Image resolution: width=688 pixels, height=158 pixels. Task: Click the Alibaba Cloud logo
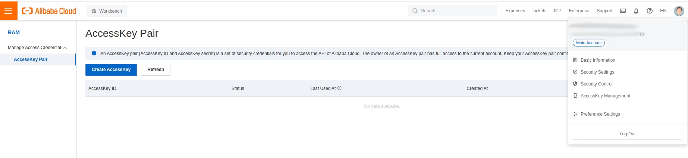[49, 11]
